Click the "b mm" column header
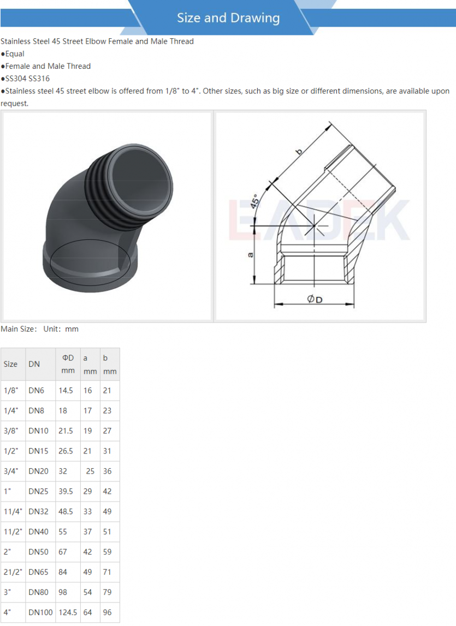Image resolution: width=456 pixels, height=626 pixels. click(110, 364)
